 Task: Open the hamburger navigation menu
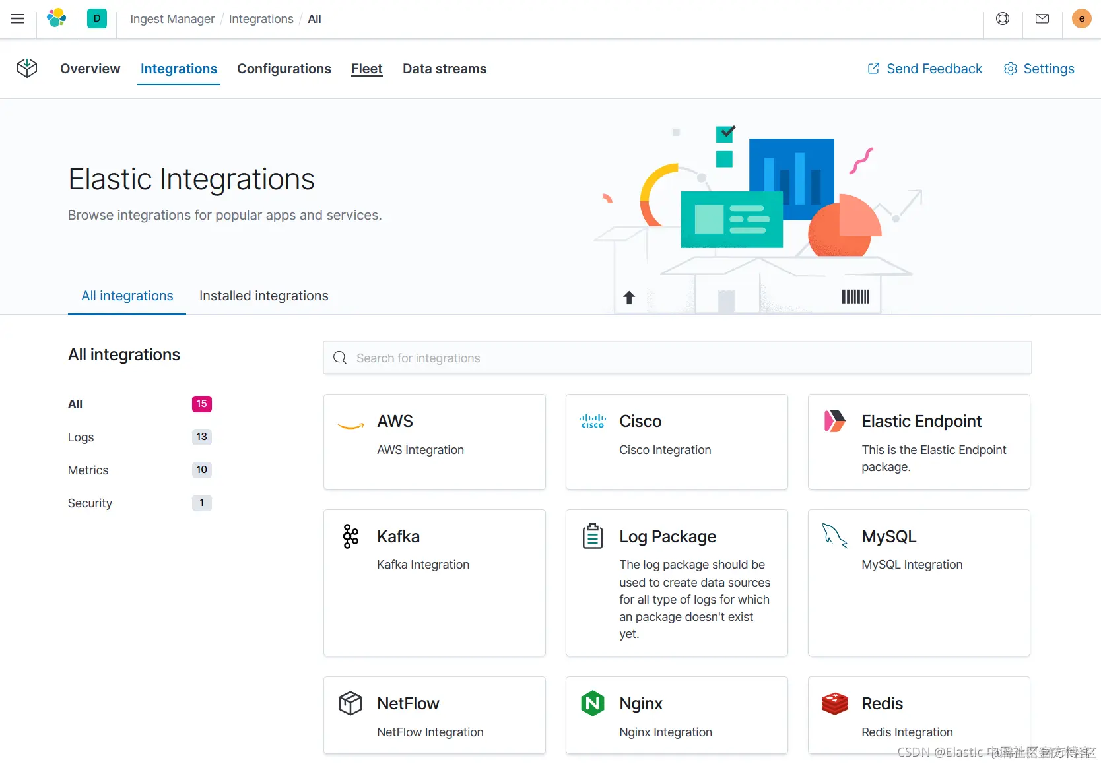click(17, 19)
